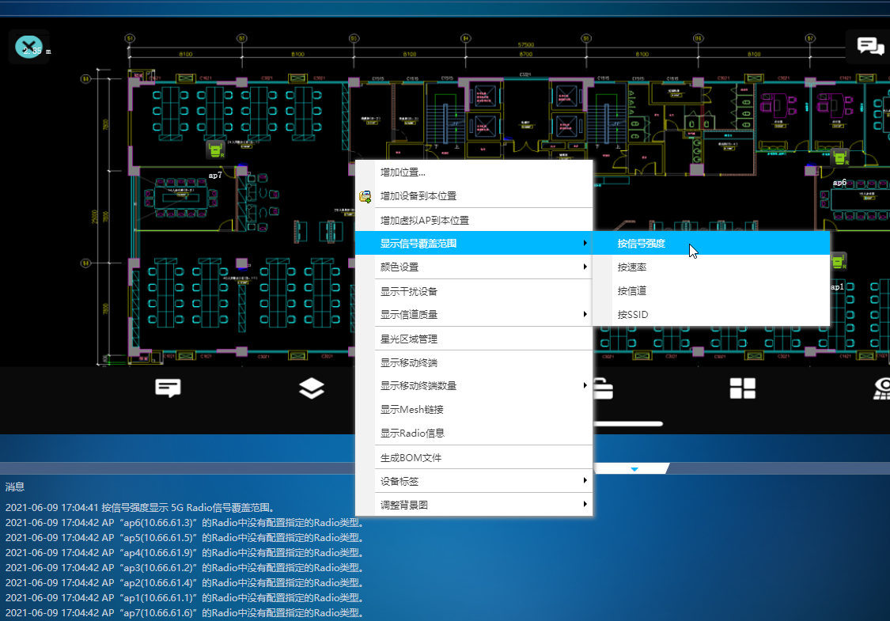Expand the 调整背景图 submenu
Viewport: 890px width, 621px height.
(x=474, y=505)
